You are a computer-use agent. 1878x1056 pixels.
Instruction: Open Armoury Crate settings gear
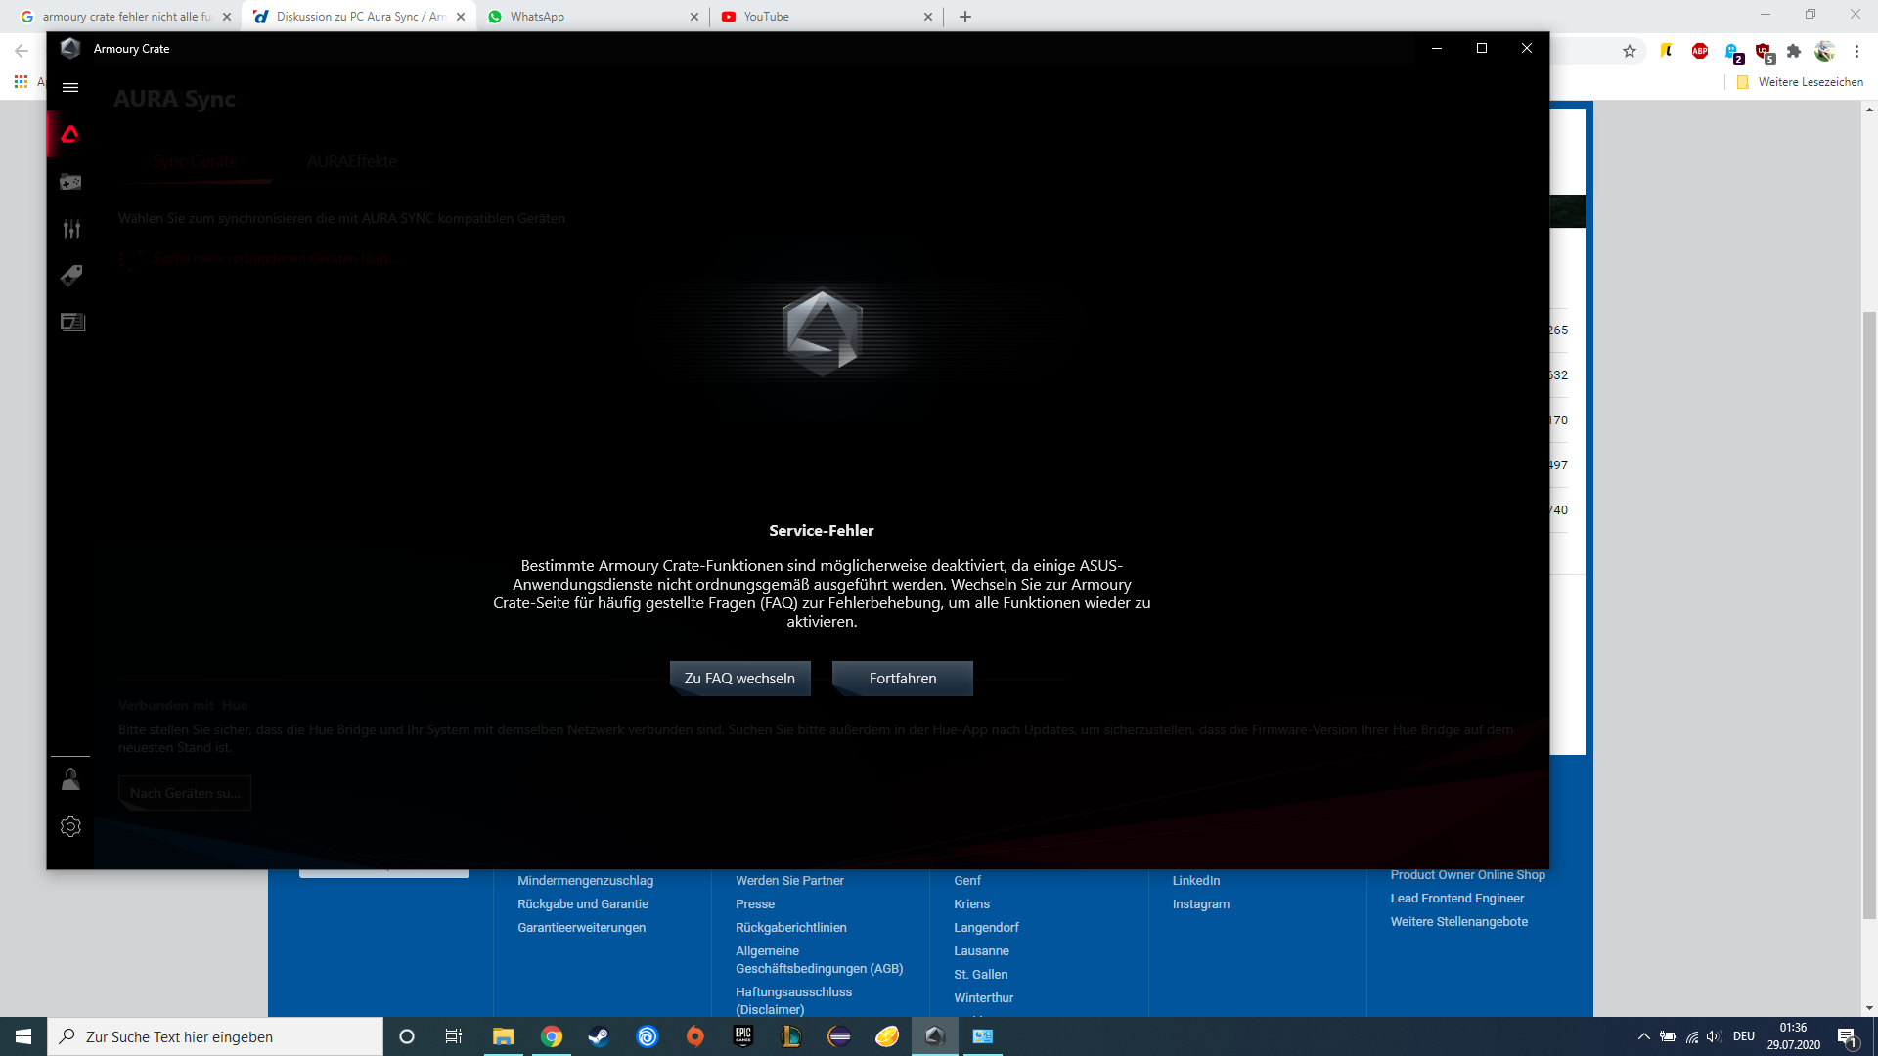[70, 827]
